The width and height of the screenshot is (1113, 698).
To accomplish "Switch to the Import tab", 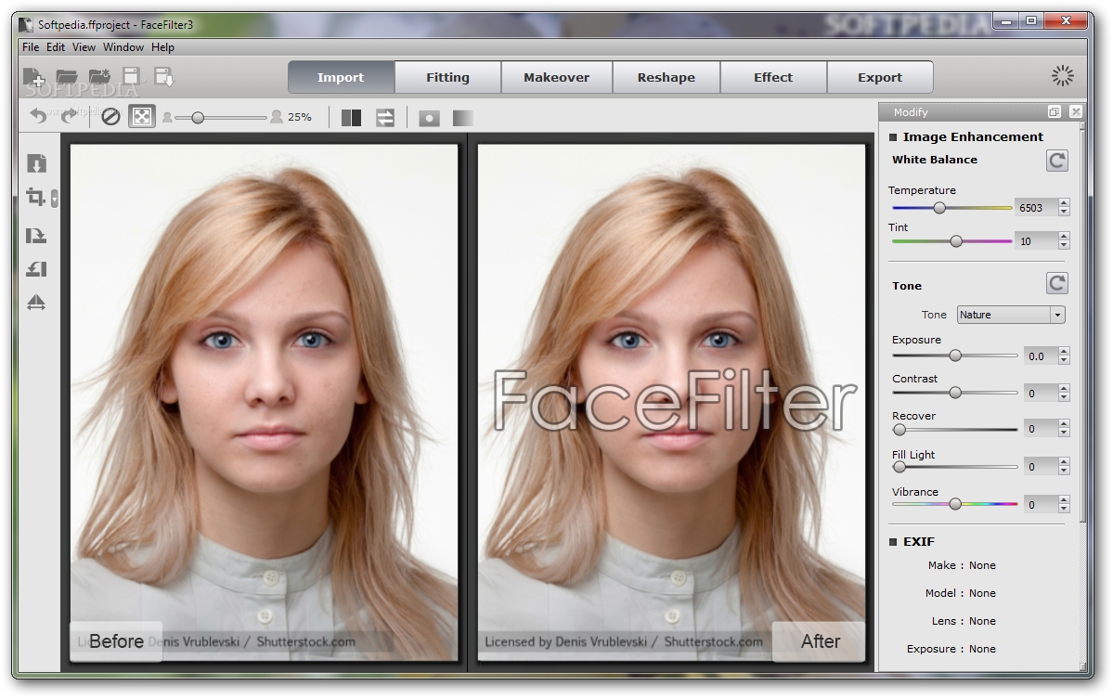I will pos(341,77).
